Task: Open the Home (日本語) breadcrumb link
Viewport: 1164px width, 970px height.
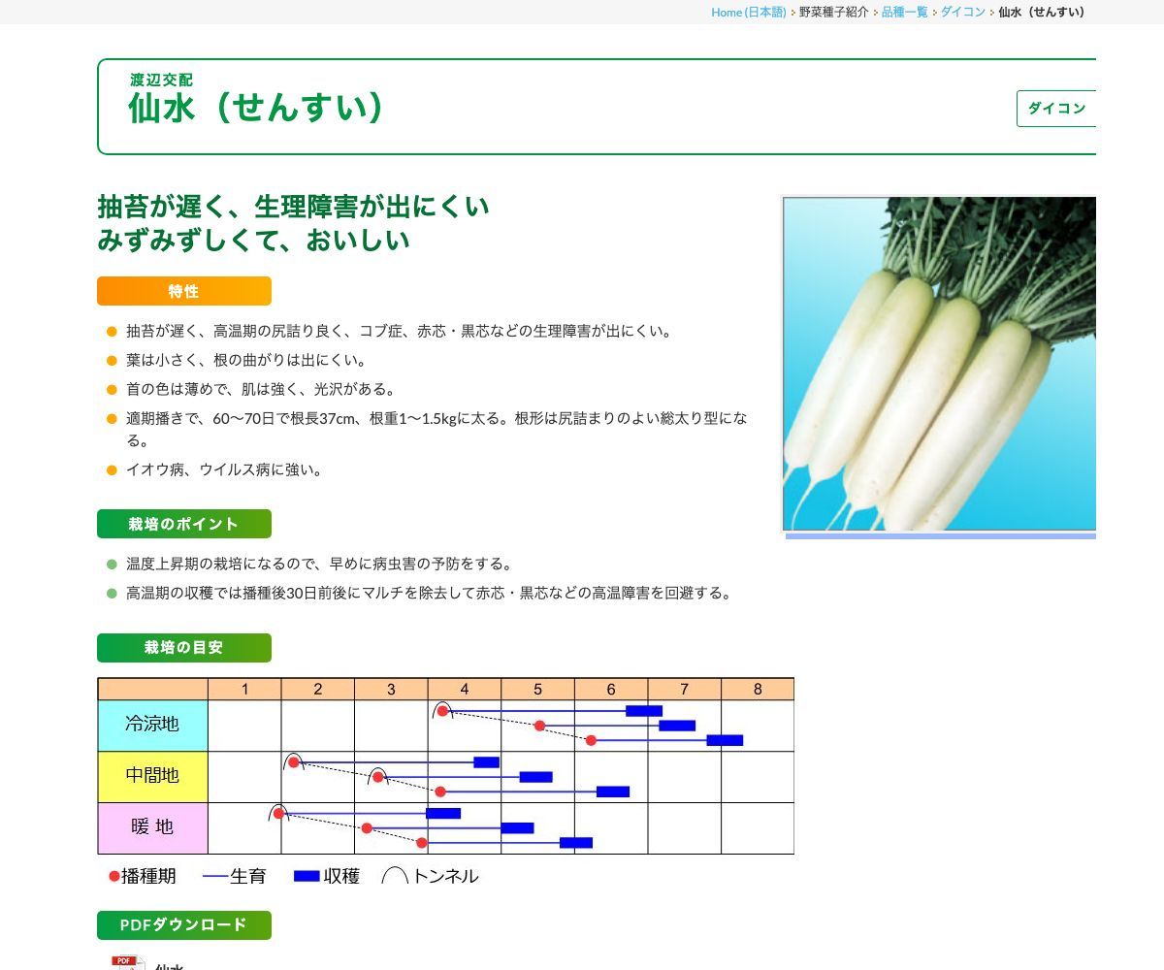Action: pos(749,13)
